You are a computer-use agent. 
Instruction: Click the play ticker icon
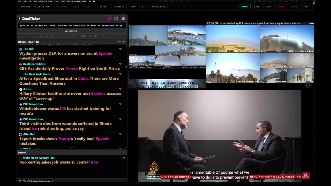58,36
